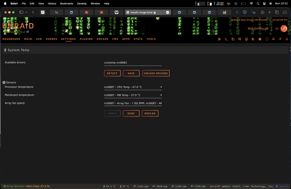Screen dimensions: 291x189
Task: Click the Rescan button
Action: [150, 113]
